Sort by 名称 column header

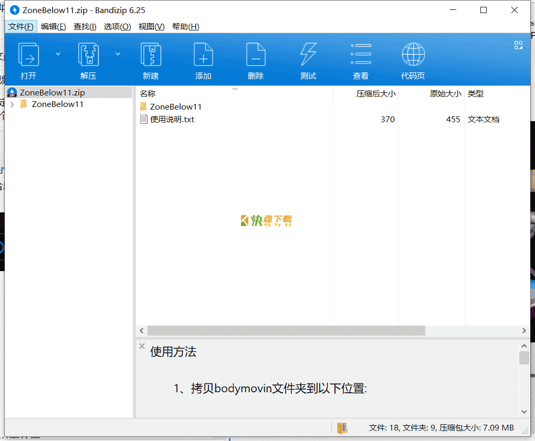(x=148, y=93)
